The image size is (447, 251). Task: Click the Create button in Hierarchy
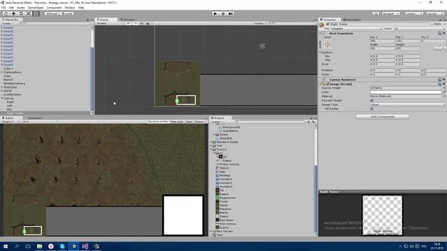[x=7, y=23]
